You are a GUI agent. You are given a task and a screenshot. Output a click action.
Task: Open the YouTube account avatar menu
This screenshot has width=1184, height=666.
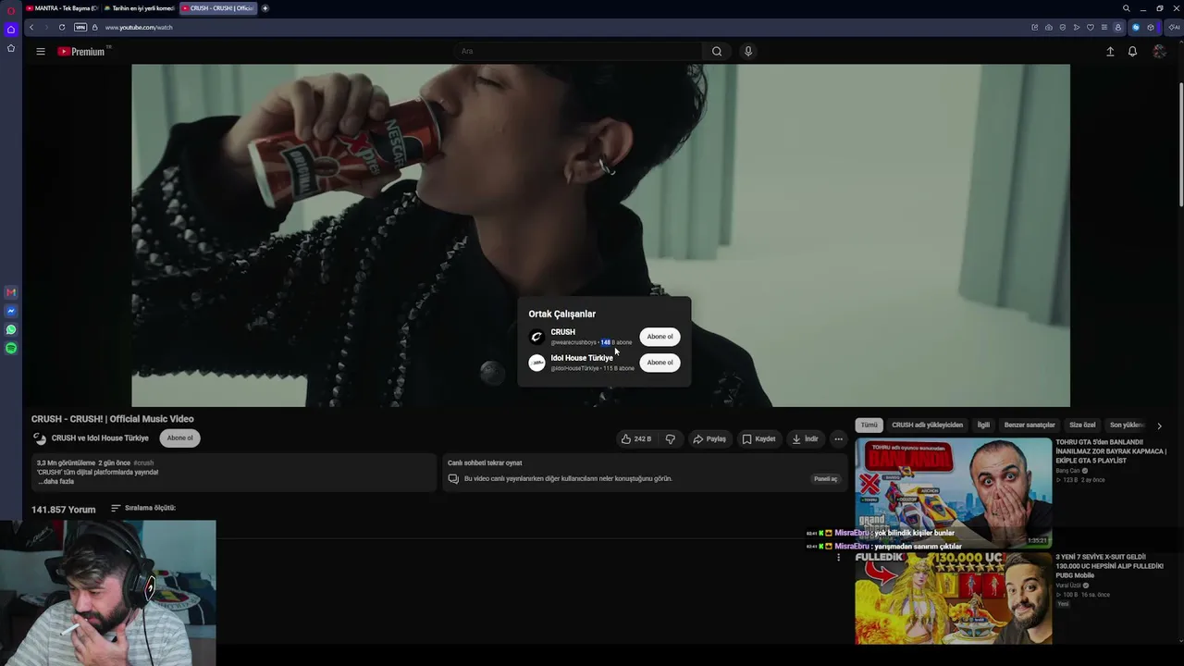click(x=1159, y=52)
